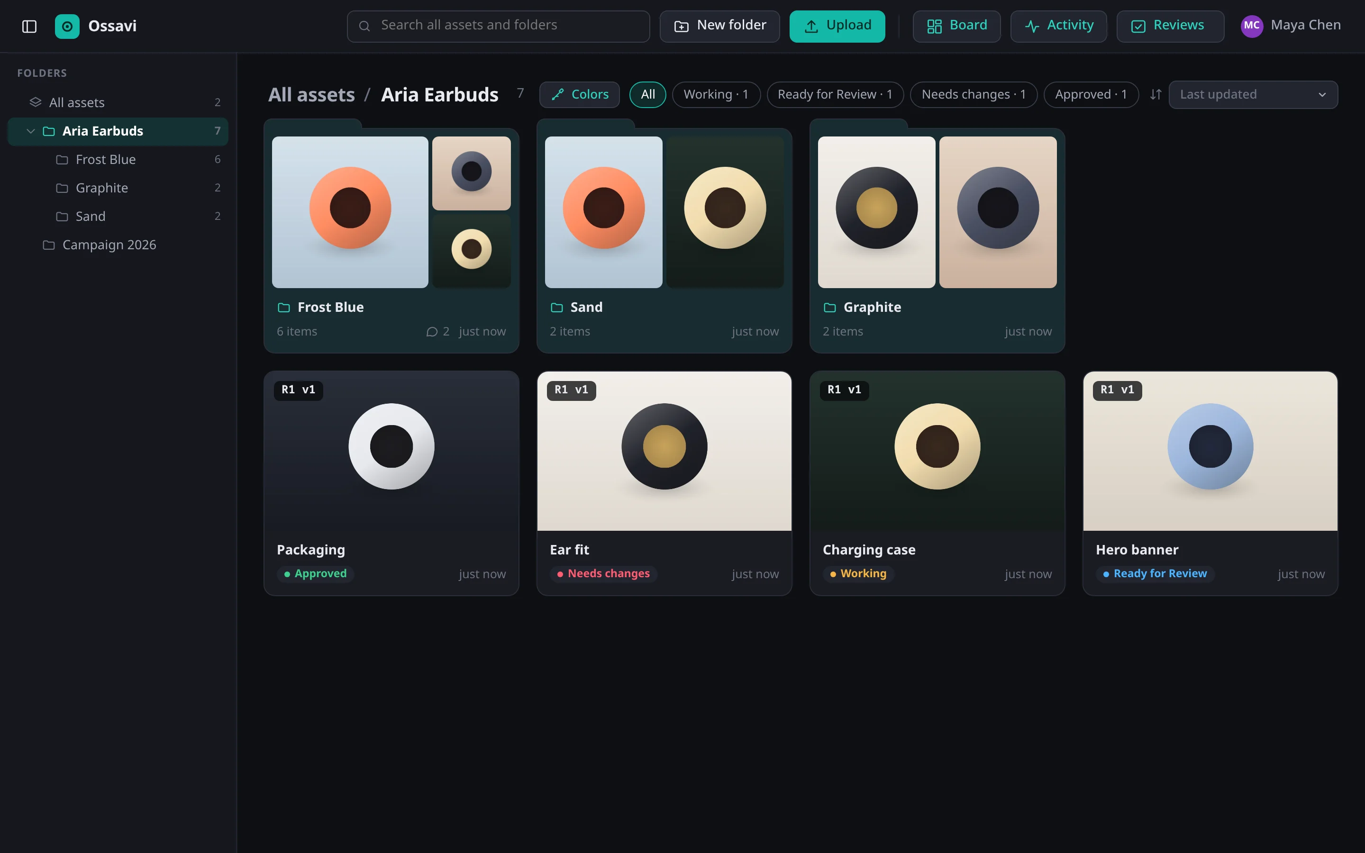Select the All status filter
1365x853 pixels.
click(x=647, y=94)
